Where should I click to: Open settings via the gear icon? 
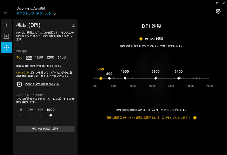click(218, 11)
